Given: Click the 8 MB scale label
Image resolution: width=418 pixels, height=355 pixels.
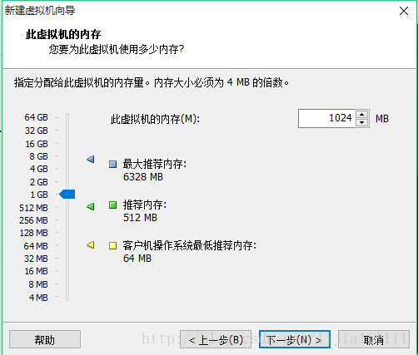Looking at the screenshot, I should coord(38,284).
